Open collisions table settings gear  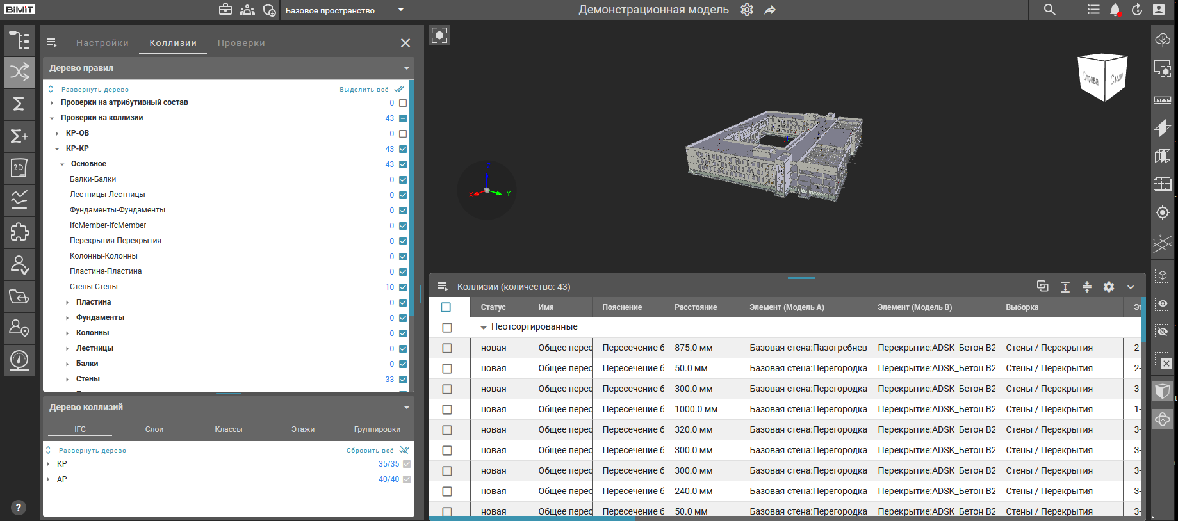[1109, 287]
